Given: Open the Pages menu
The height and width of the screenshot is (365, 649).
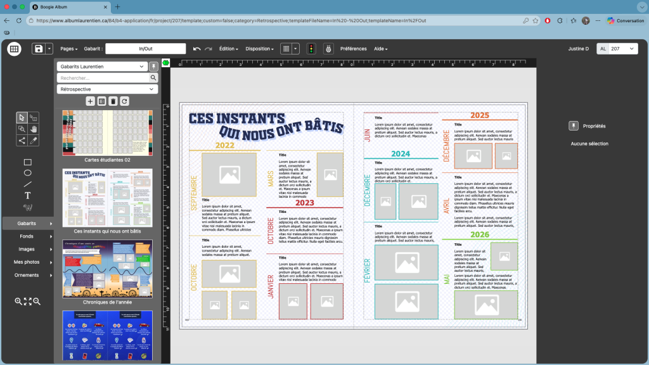Looking at the screenshot, I should 68,49.
